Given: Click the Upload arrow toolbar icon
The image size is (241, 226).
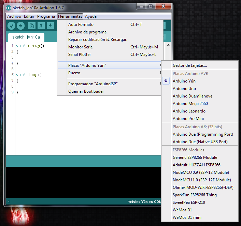Looking at the screenshot, I should point(20,26).
